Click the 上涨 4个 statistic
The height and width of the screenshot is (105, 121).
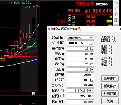point(107,58)
